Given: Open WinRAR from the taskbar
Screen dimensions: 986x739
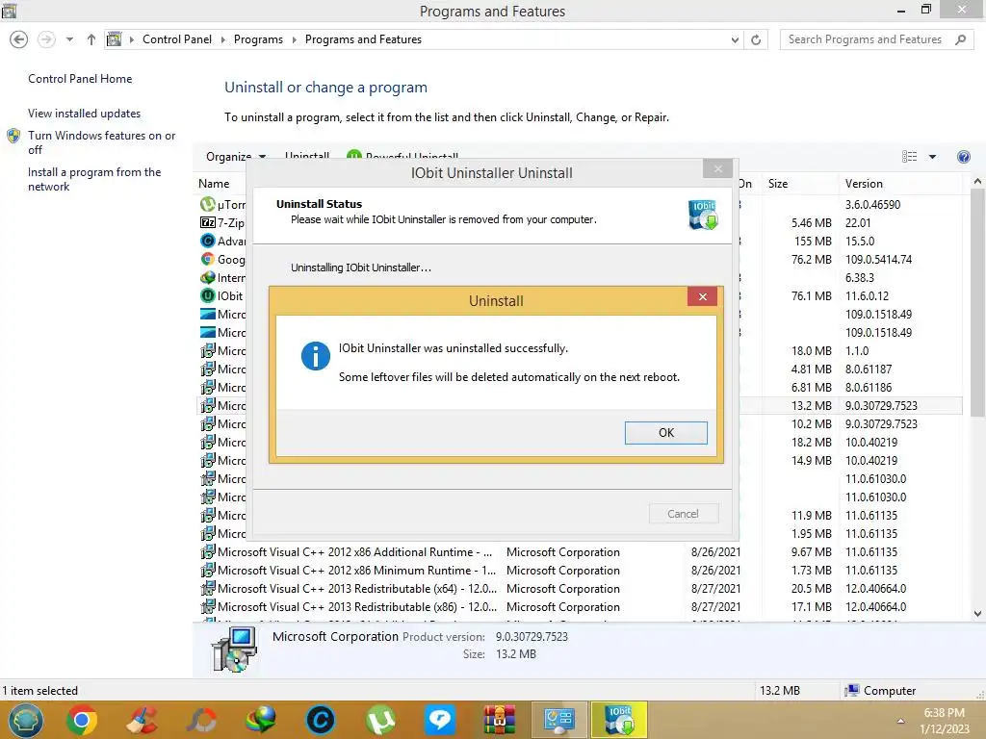Looking at the screenshot, I should [x=500, y=720].
